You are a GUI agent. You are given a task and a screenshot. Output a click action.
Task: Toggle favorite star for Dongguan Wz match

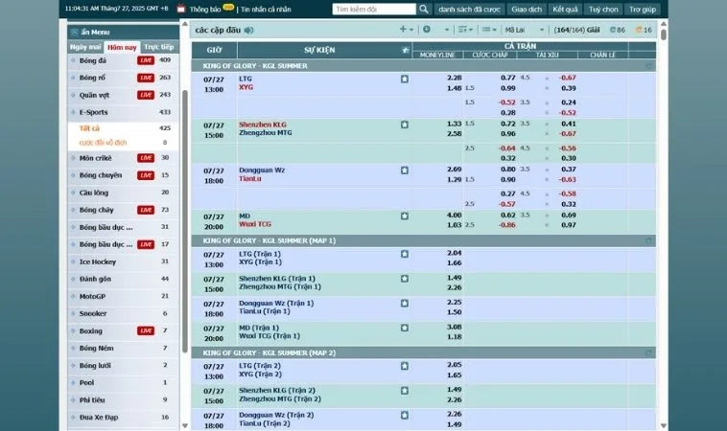tap(405, 170)
